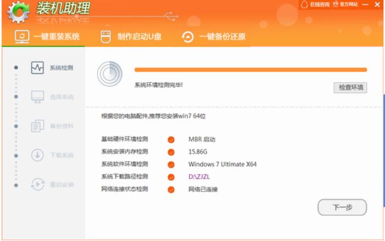
Task: Switch to 制作启动U盘 tab
Action: 131,37
